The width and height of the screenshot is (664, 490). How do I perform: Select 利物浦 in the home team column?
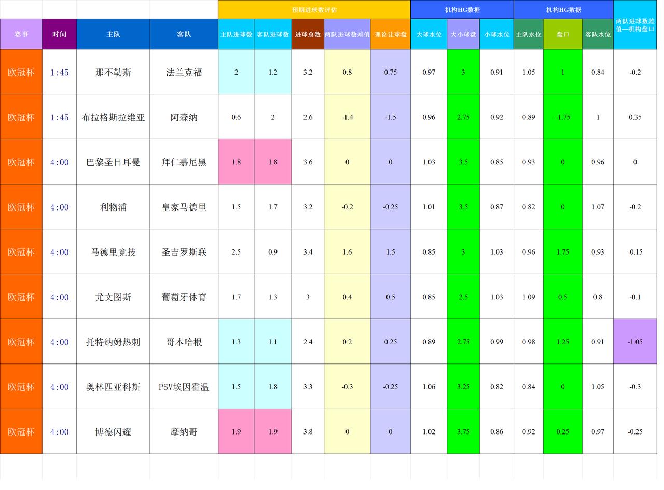(x=113, y=207)
